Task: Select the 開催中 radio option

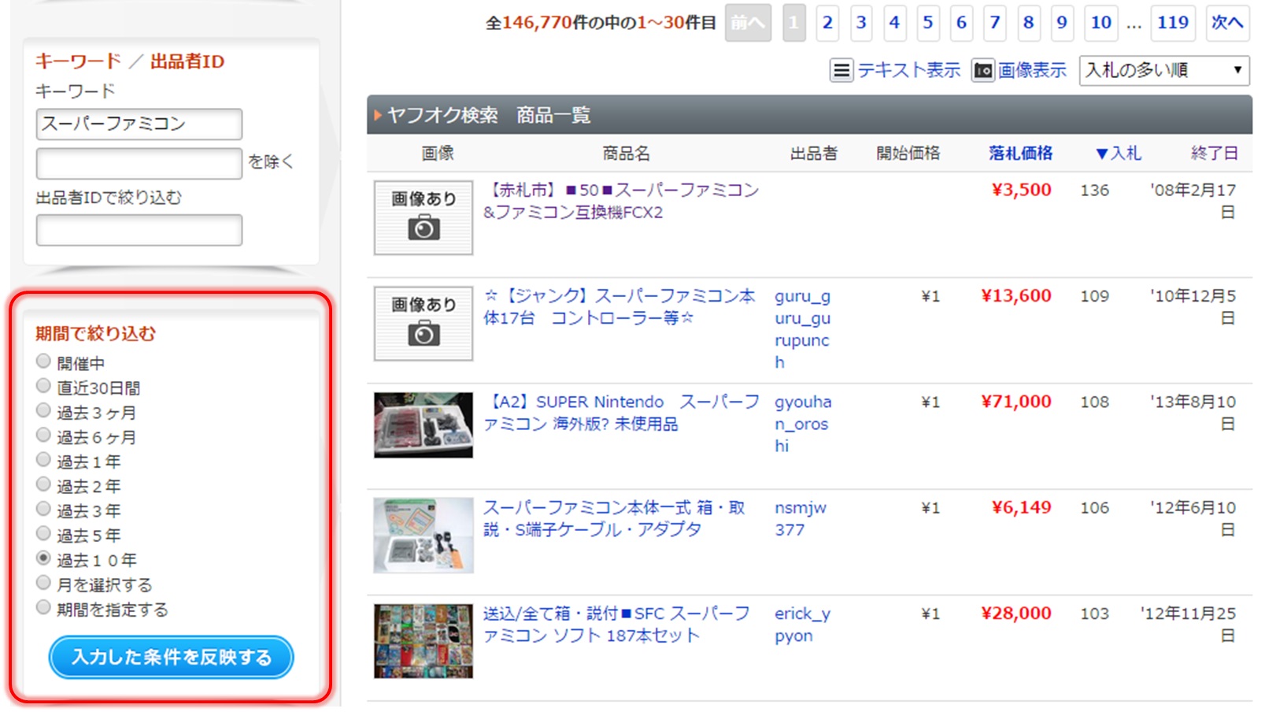Action: click(43, 362)
